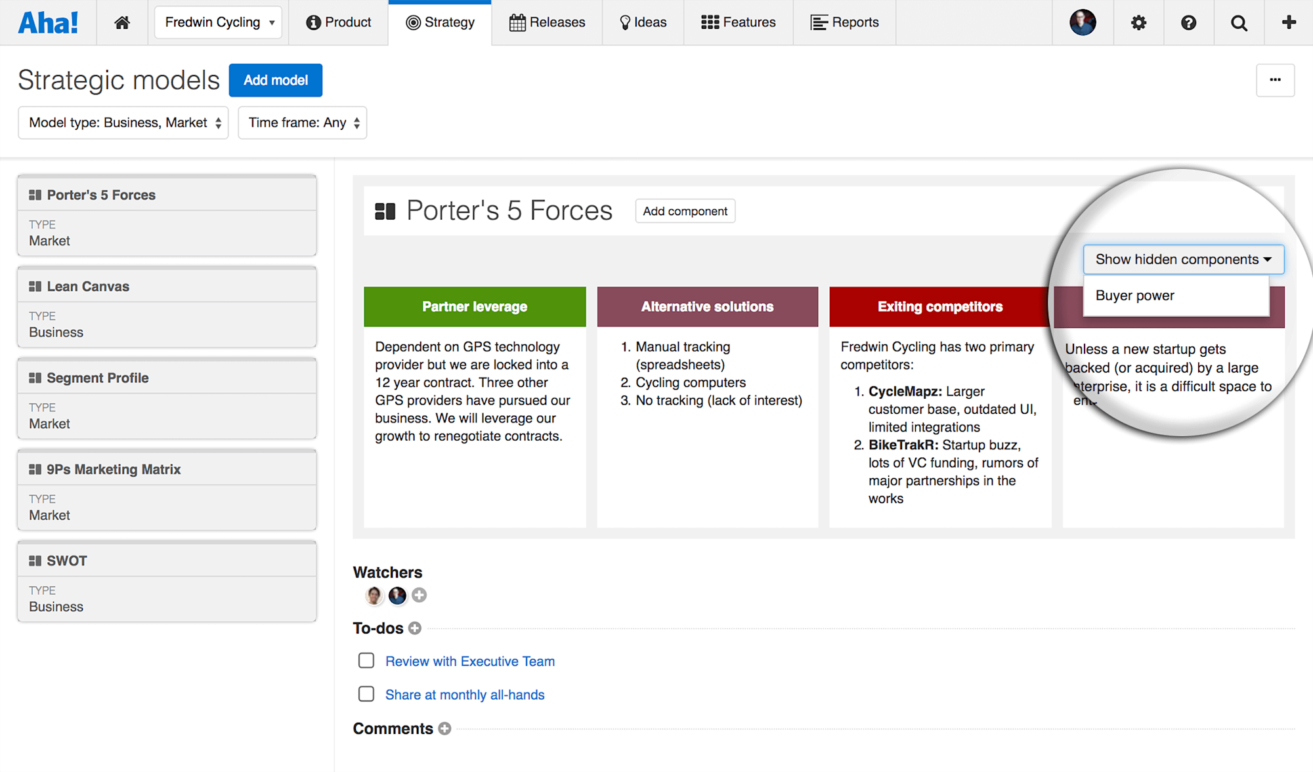The height and width of the screenshot is (772, 1313).
Task: Check Review with Executive Team to-do
Action: pyautogui.click(x=366, y=660)
